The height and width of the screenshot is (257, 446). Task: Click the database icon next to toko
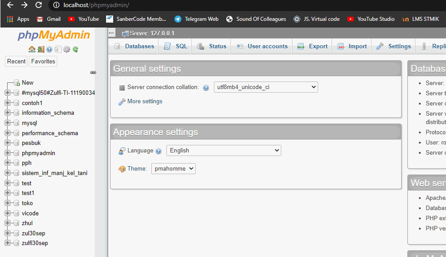pos(16,203)
